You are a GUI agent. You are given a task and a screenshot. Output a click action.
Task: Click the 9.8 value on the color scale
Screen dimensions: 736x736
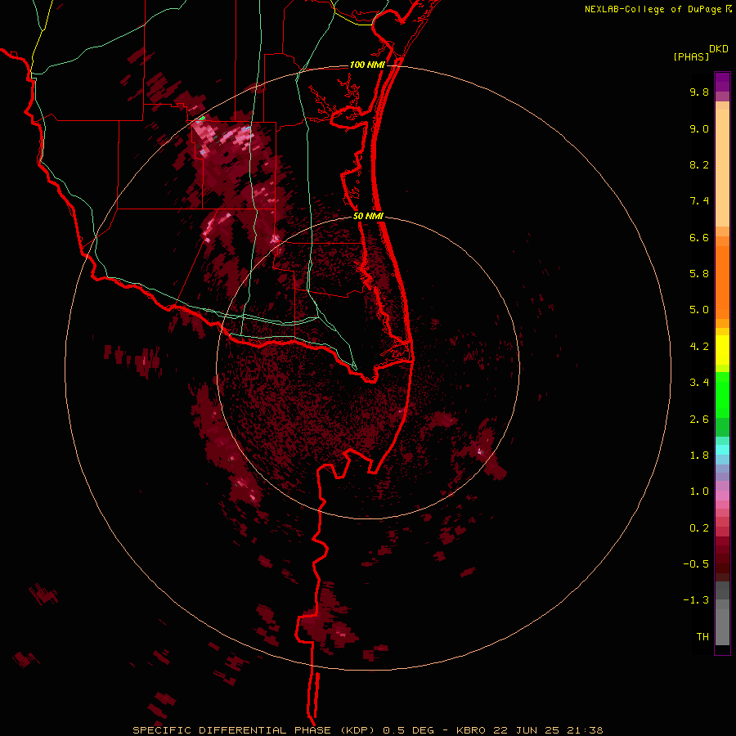click(699, 92)
